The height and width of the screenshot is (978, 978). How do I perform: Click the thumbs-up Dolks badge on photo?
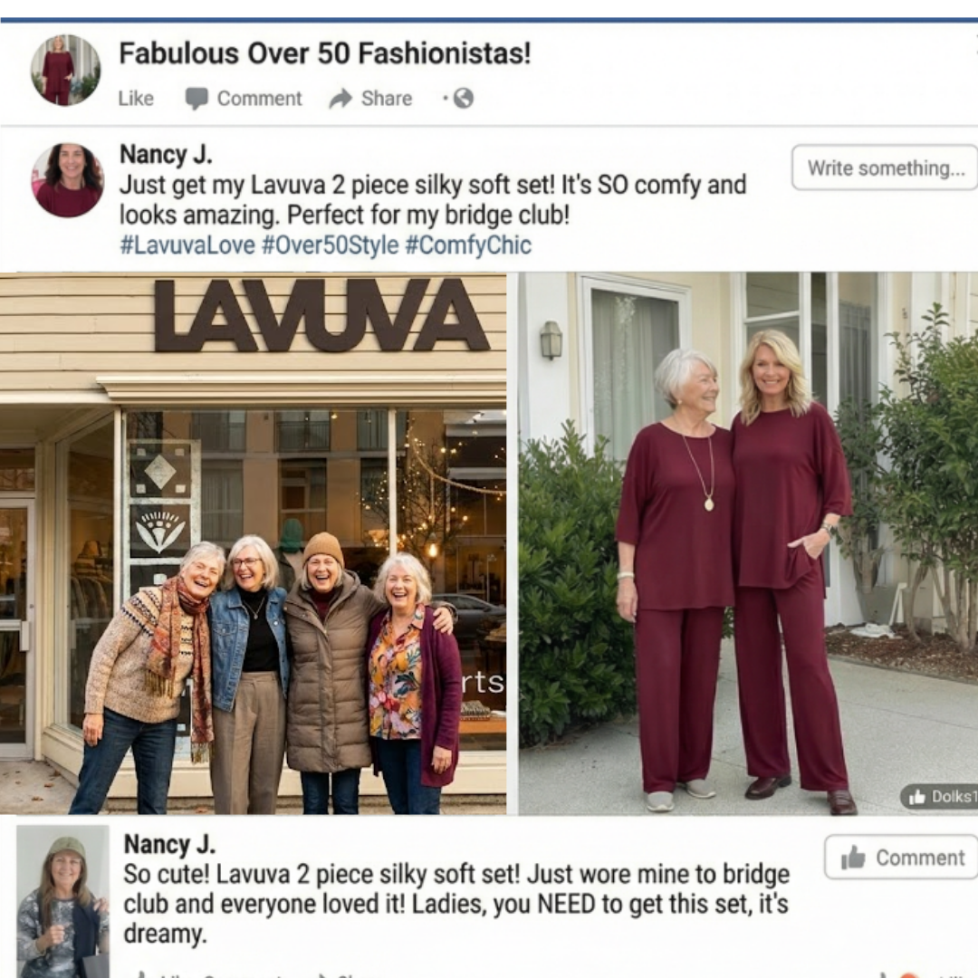pos(939,797)
